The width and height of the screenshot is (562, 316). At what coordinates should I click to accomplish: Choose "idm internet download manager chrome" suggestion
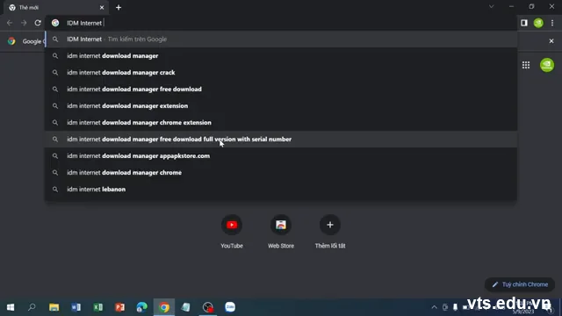(x=281, y=172)
